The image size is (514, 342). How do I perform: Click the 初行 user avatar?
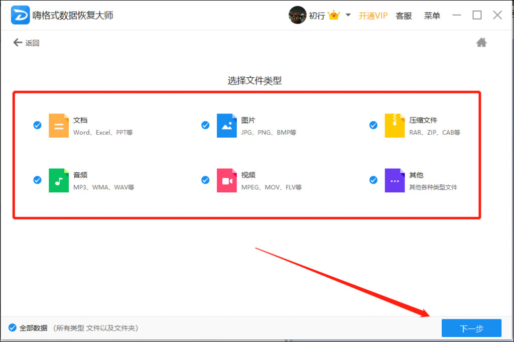297,15
